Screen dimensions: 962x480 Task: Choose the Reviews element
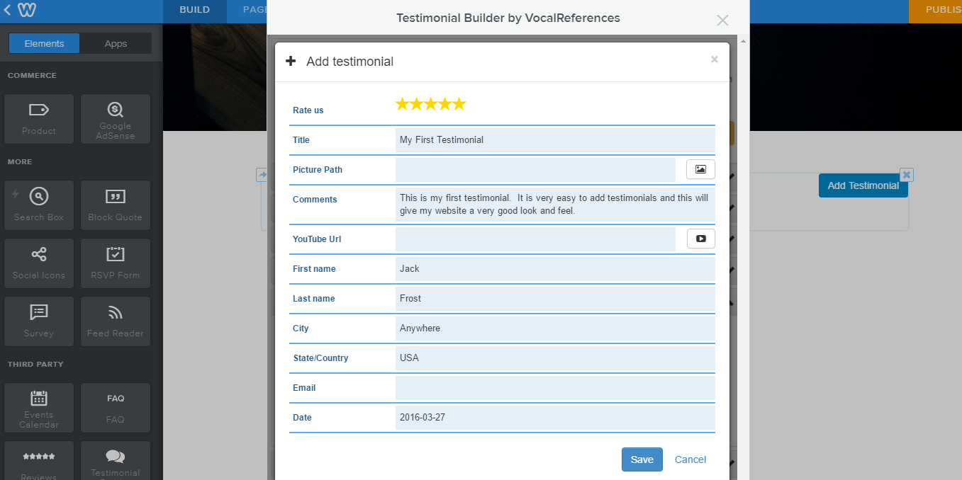click(x=39, y=461)
